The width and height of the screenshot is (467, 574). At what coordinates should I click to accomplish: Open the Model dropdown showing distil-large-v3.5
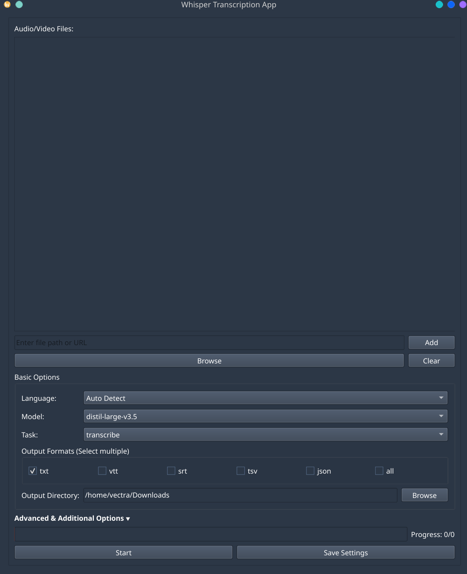point(265,416)
